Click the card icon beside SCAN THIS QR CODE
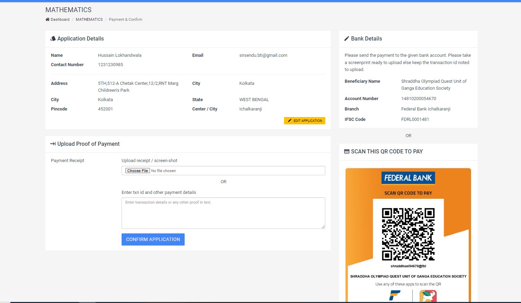 pos(347,151)
